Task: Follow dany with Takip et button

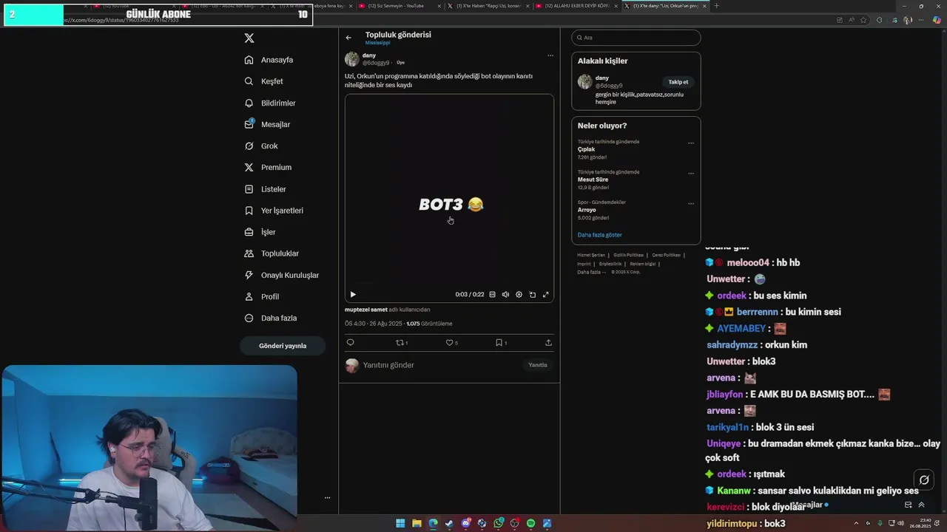Action: (678, 82)
